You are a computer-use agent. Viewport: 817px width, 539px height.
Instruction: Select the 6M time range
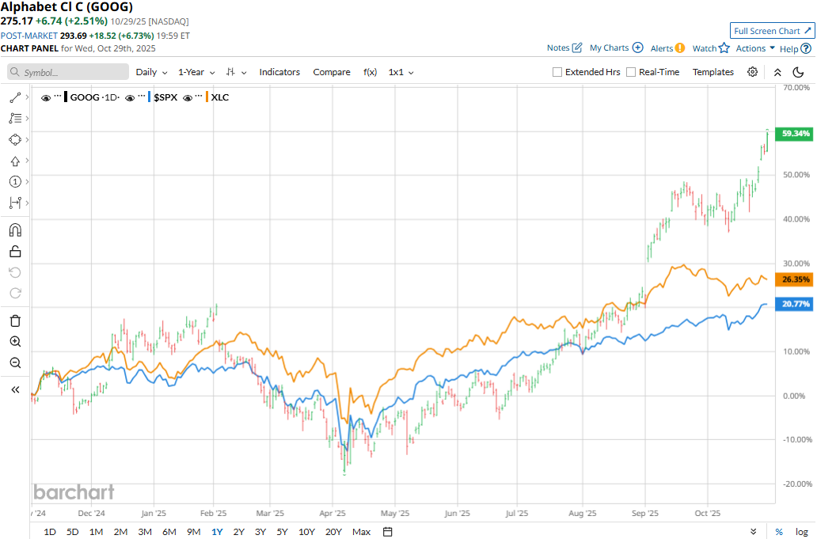click(x=169, y=532)
